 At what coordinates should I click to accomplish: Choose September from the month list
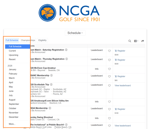click(x=14, y=104)
